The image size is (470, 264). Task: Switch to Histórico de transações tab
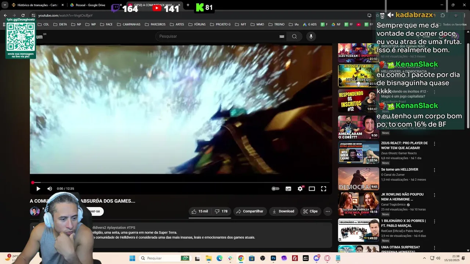[37, 5]
